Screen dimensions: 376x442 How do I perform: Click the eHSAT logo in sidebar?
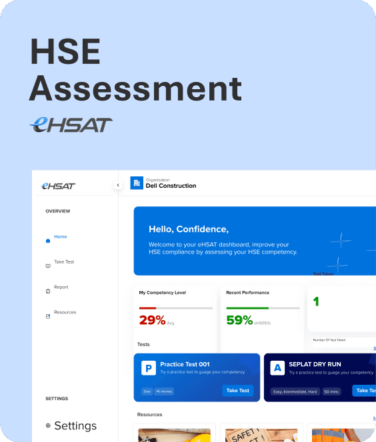click(x=58, y=186)
